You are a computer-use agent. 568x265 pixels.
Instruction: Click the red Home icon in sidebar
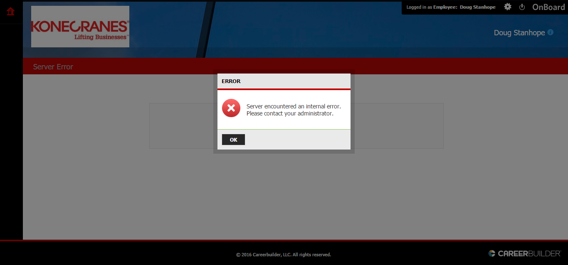coord(11,11)
